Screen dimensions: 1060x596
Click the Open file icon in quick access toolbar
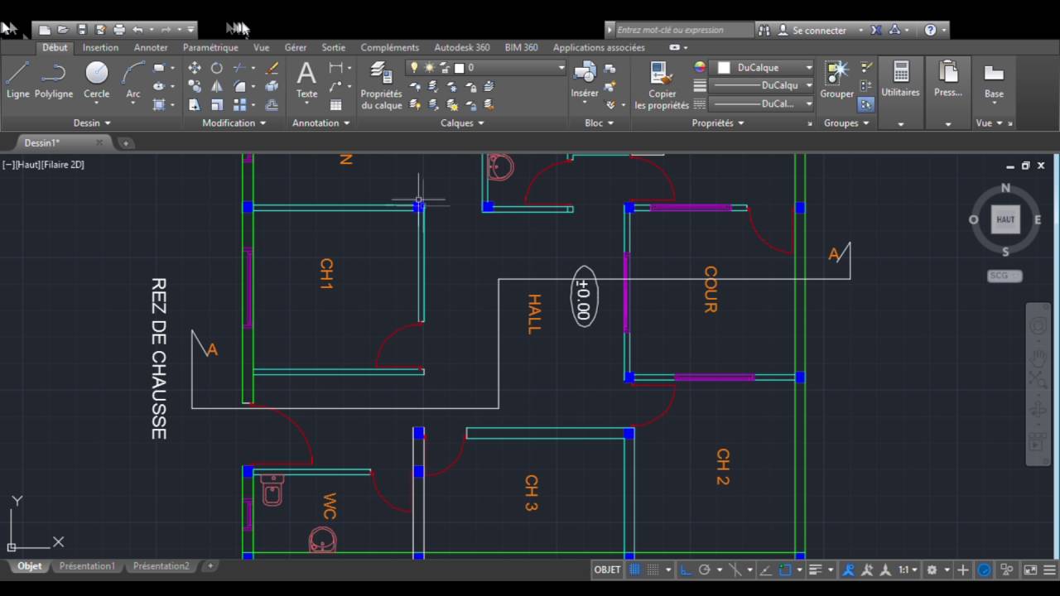[x=63, y=30]
